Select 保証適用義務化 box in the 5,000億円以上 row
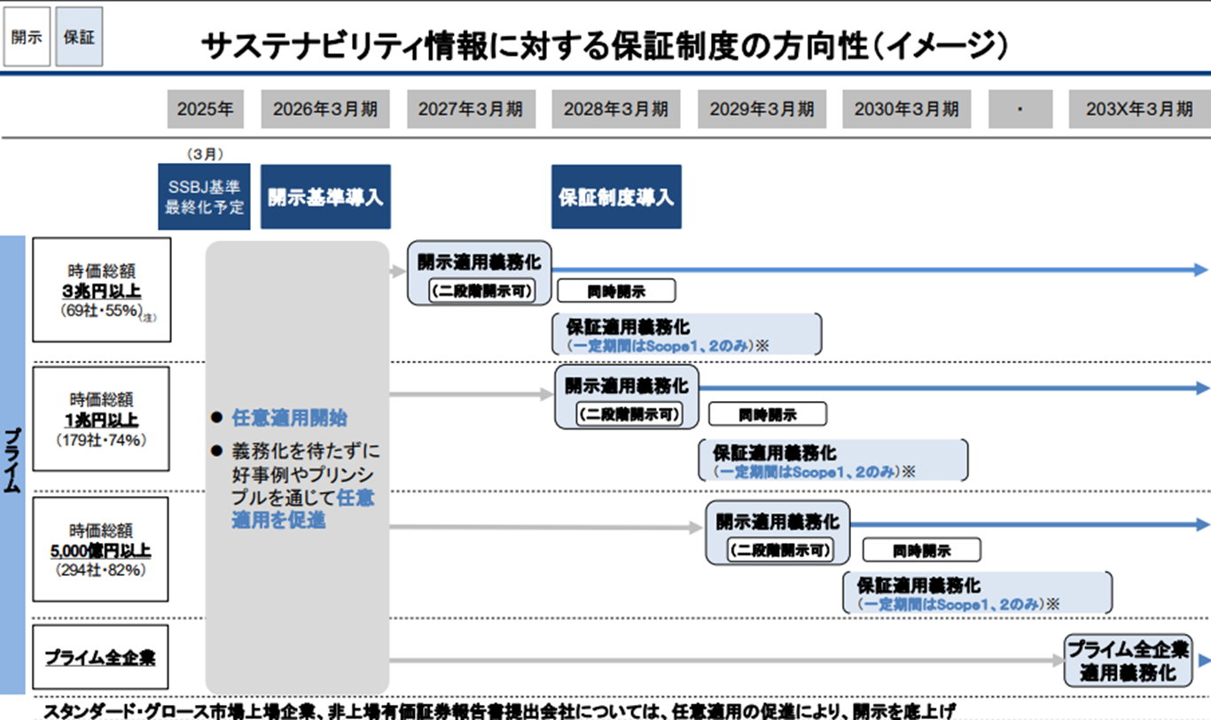This screenshot has height=720, width=1211. coord(977,592)
